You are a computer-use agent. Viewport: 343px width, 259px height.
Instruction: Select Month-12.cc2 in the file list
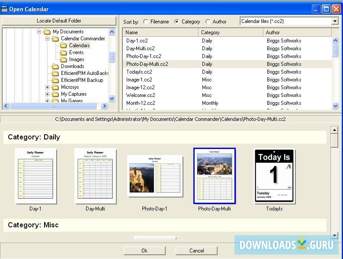pyautogui.click(x=227, y=103)
